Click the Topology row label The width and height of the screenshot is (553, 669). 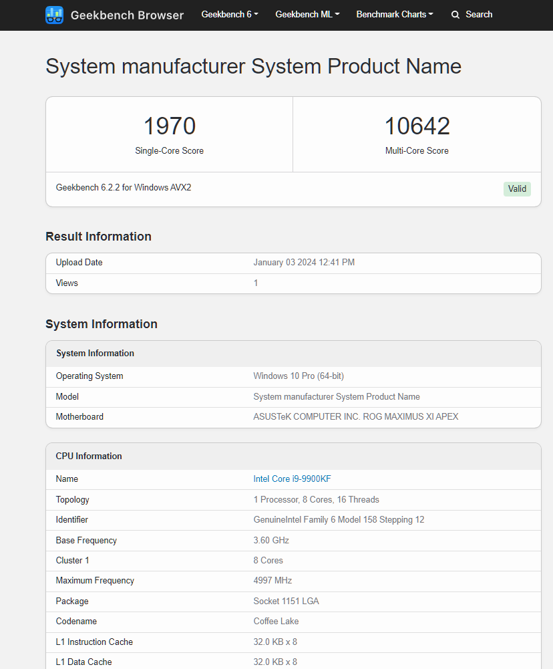point(73,500)
